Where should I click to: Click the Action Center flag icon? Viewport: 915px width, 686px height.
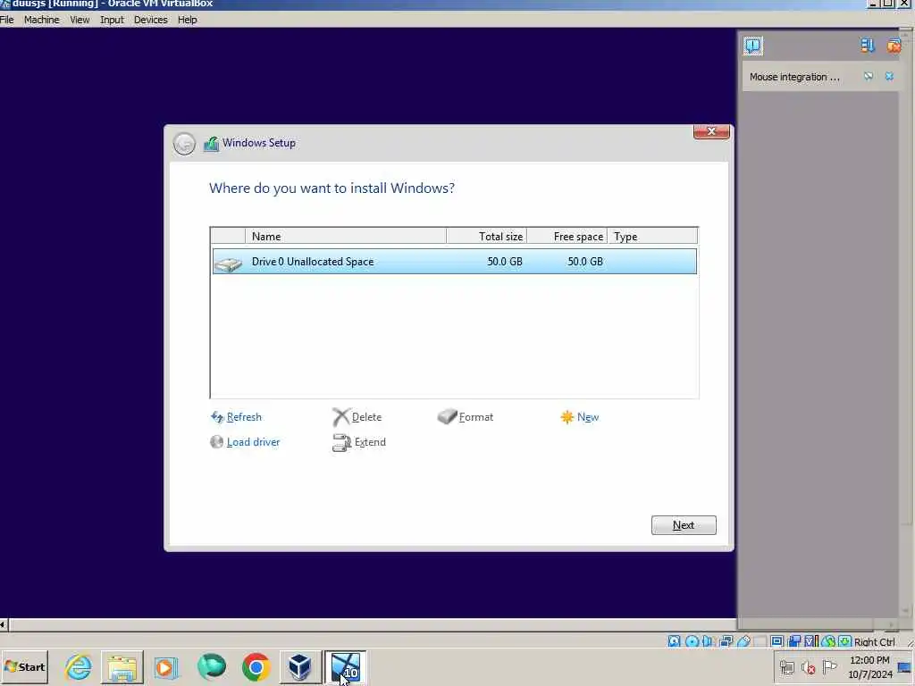(x=829, y=667)
